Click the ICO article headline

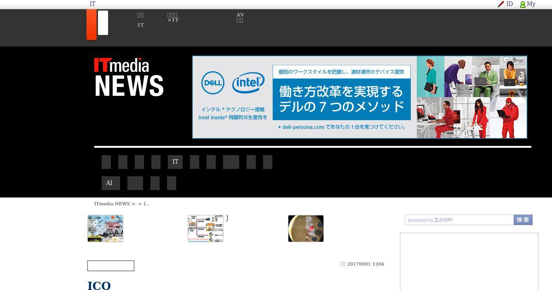(99, 285)
